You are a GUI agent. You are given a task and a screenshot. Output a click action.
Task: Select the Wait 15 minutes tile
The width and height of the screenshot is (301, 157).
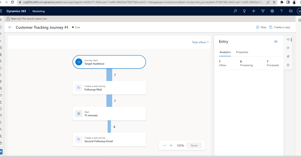[x=109, y=114]
